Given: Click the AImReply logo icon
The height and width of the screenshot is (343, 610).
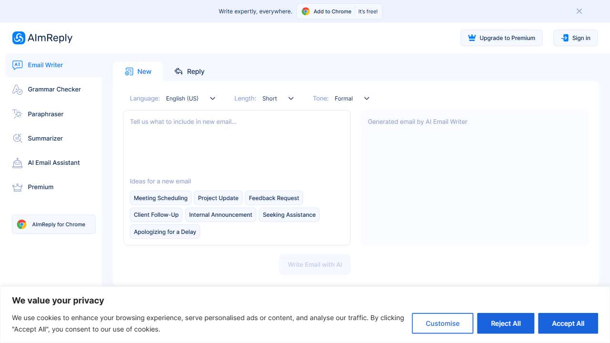Looking at the screenshot, I should click(19, 38).
